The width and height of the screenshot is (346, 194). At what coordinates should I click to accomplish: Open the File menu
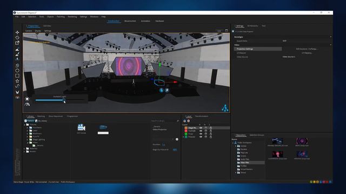(x=17, y=17)
